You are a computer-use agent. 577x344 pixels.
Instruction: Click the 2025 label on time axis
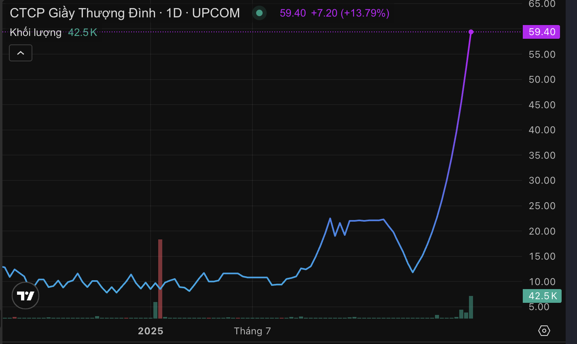pos(151,331)
